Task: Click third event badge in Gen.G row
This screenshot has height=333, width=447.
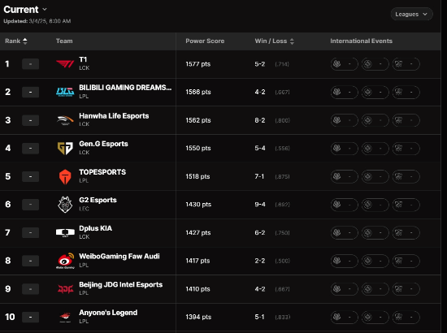Action: [x=406, y=148]
